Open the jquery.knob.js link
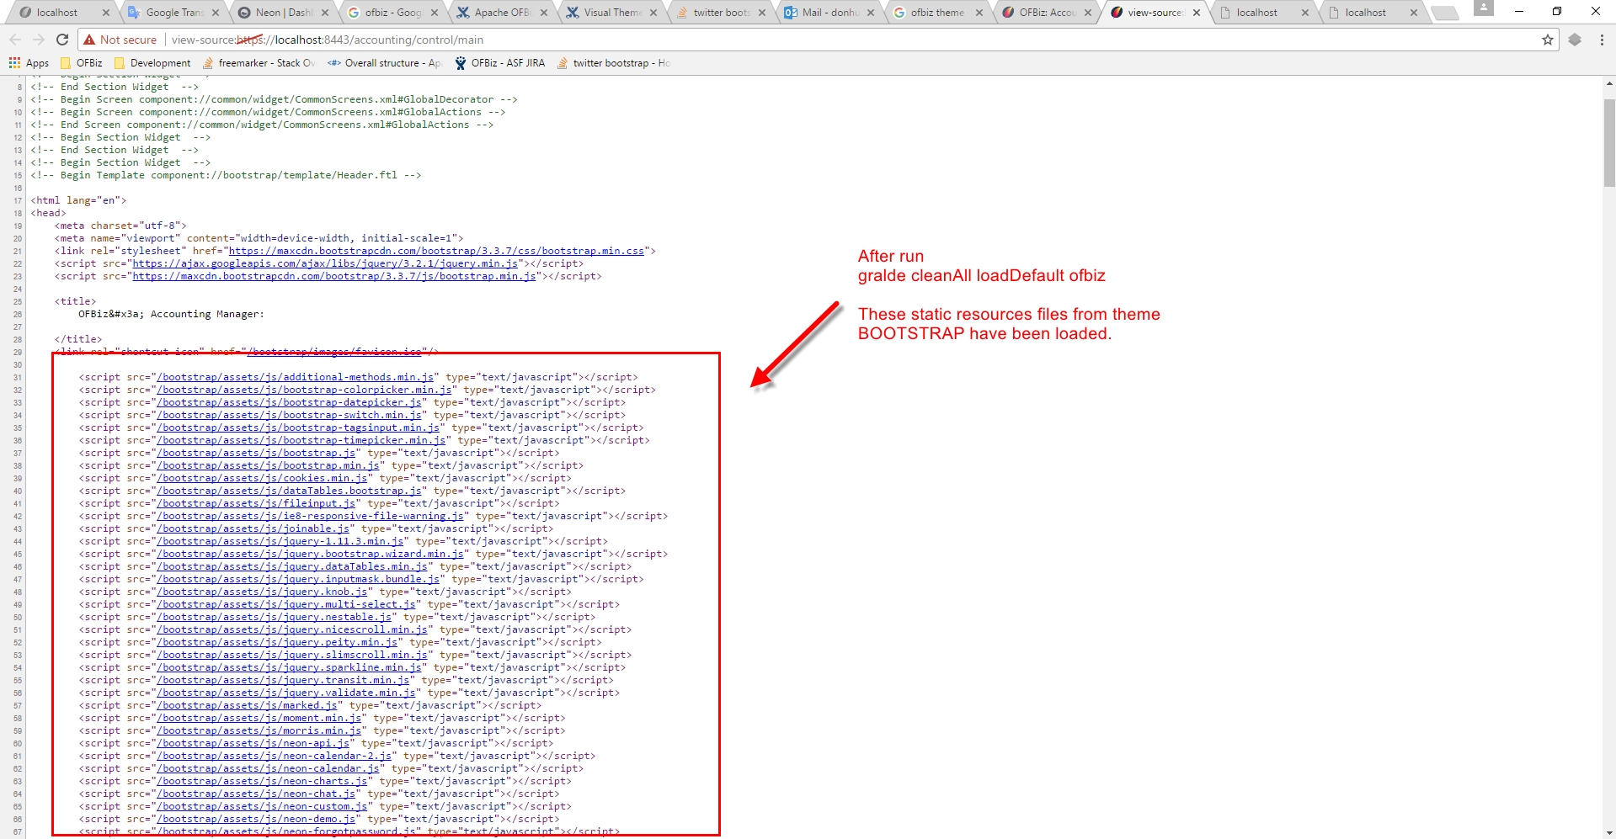1616x839 pixels. click(262, 592)
